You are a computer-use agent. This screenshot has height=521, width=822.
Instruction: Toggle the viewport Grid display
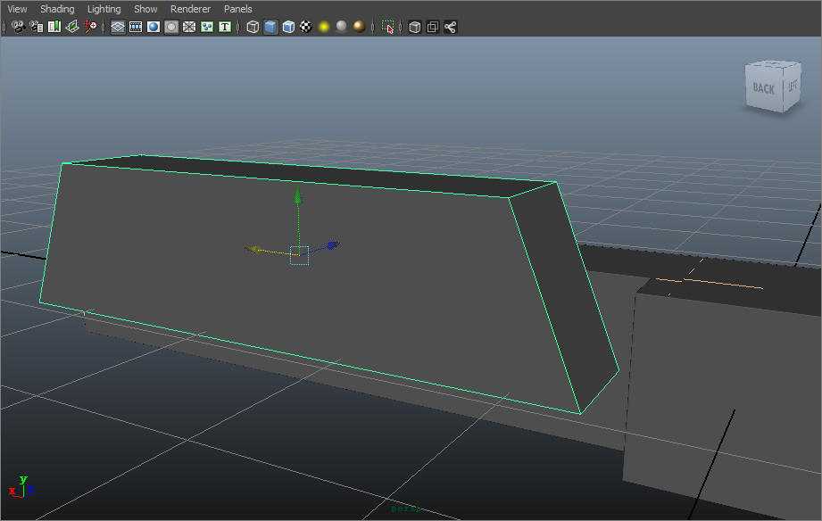118,27
